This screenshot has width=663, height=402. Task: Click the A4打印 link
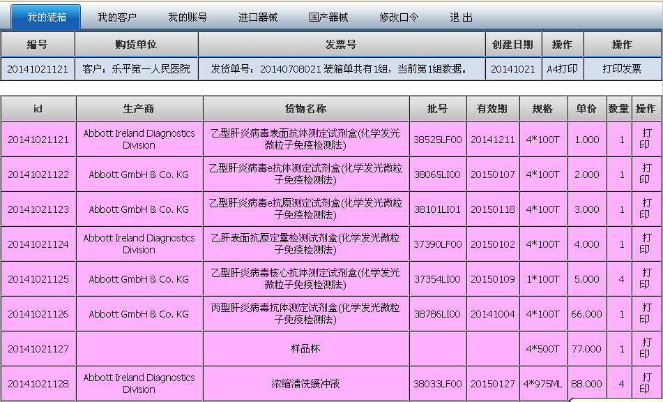(563, 69)
